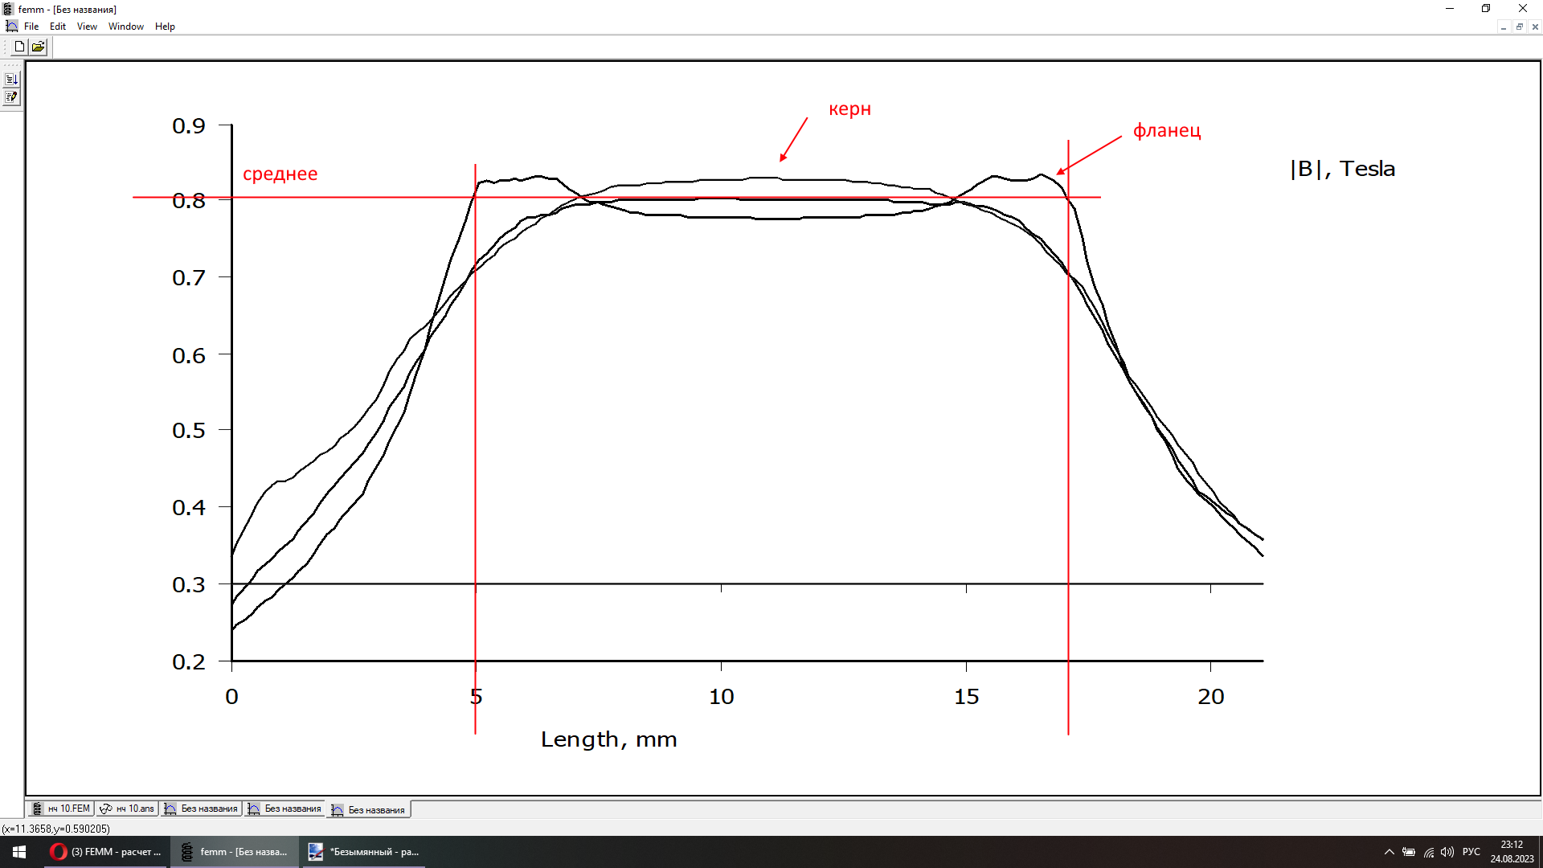
Task: Click the volume icon in system tray
Action: coord(1447,852)
